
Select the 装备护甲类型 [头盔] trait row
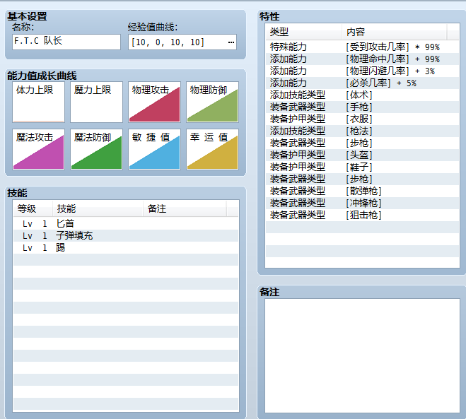(362, 155)
